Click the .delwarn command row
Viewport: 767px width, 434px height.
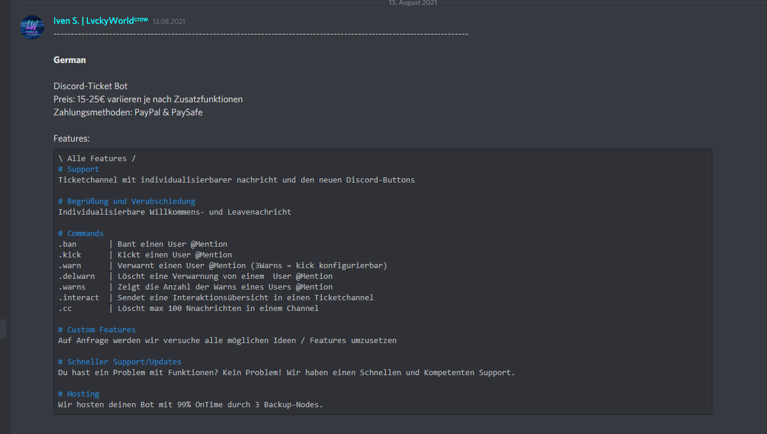tap(195, 276)
